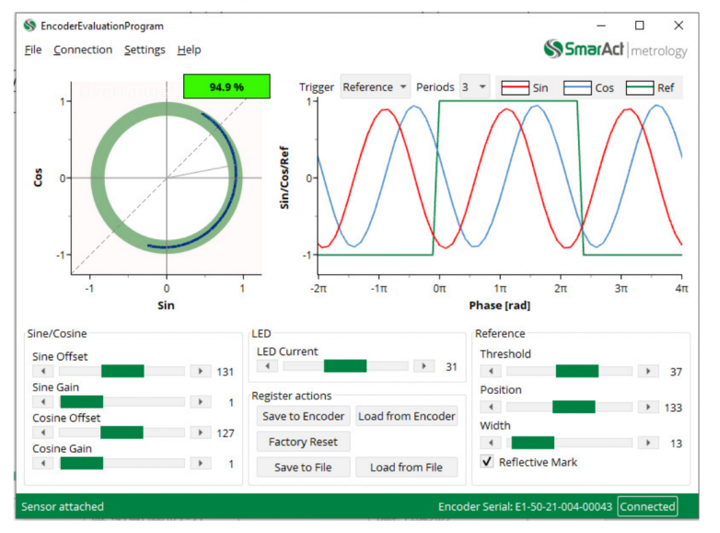The image size is (720, 533).
Task: Decrease reference Width with left arrow
Action: [x=491, y=443]
